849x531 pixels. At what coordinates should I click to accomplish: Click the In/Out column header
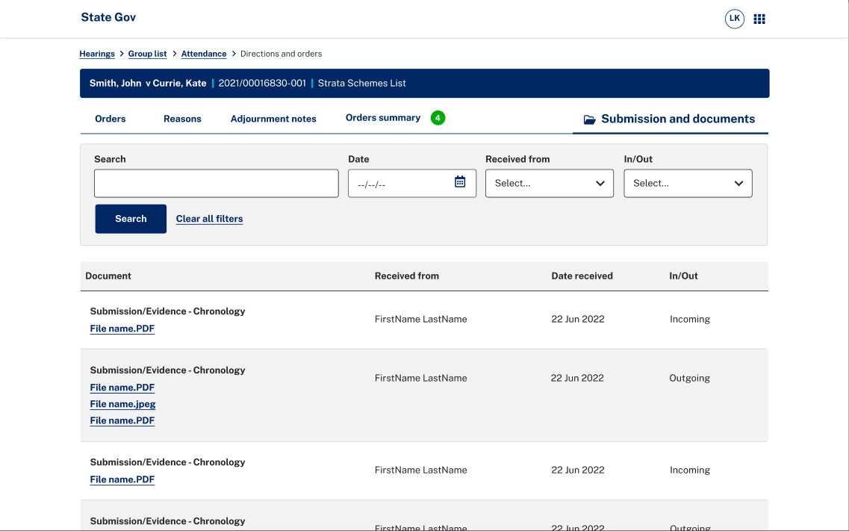click(683, 276)
